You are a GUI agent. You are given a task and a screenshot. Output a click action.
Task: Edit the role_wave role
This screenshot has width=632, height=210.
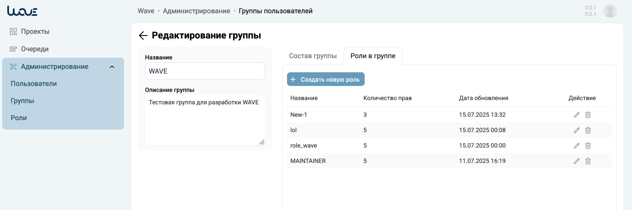tap(577, 145)
